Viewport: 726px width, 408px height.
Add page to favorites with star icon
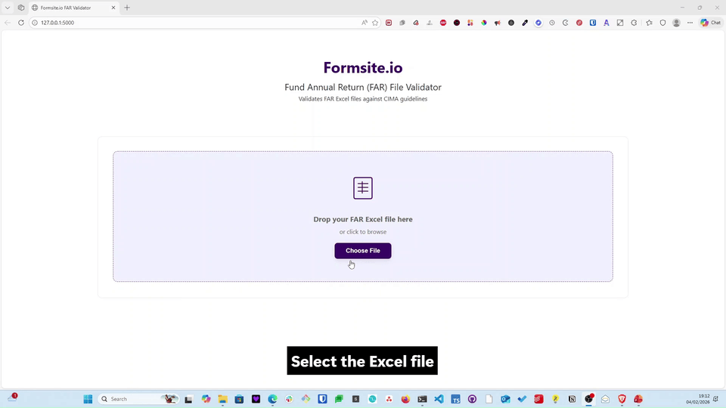click(x=375, y=23)
